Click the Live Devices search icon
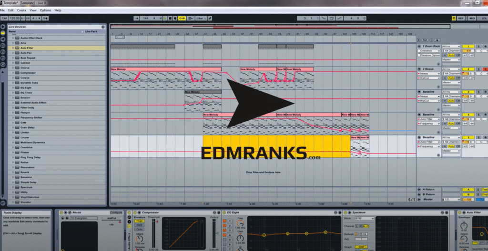Image resolution: width=488 pixels, height=251 pixels. pos(103,27)
